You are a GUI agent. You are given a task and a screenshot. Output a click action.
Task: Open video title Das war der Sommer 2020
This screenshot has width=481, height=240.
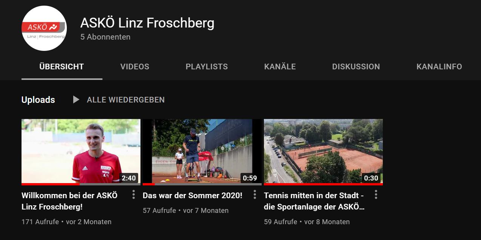pos(193,196)
